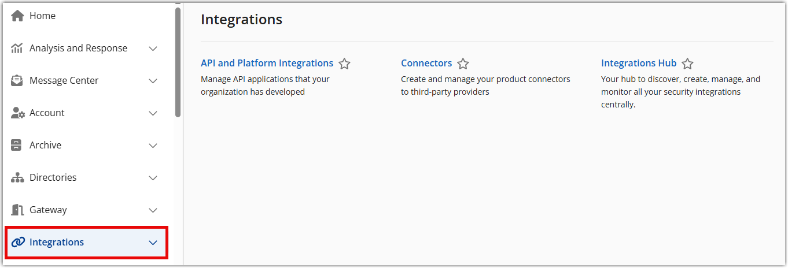Favorite API and Platform Integrations with star

344,64
